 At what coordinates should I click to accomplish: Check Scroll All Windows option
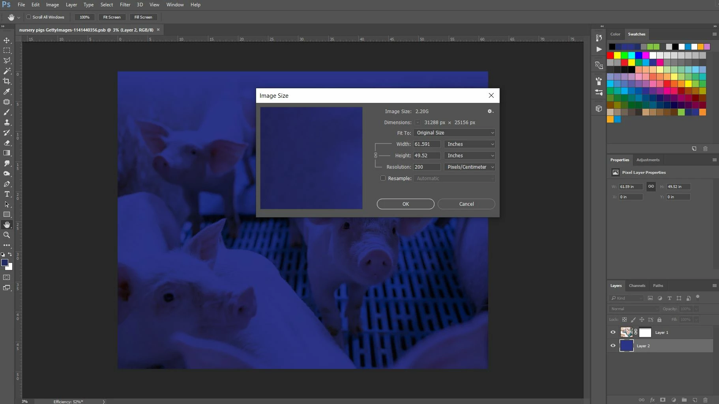pos(29,17)
